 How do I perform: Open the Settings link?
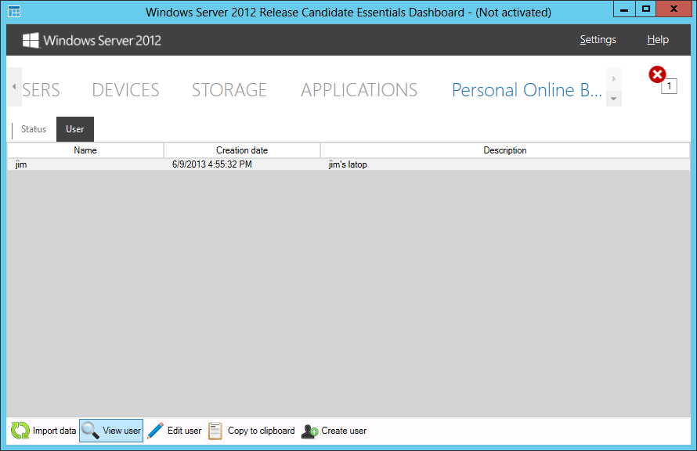click(598, 40)
